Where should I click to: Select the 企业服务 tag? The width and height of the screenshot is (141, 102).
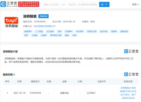50,31
